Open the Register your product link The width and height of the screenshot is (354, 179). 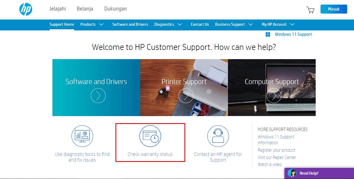(276, 150)
